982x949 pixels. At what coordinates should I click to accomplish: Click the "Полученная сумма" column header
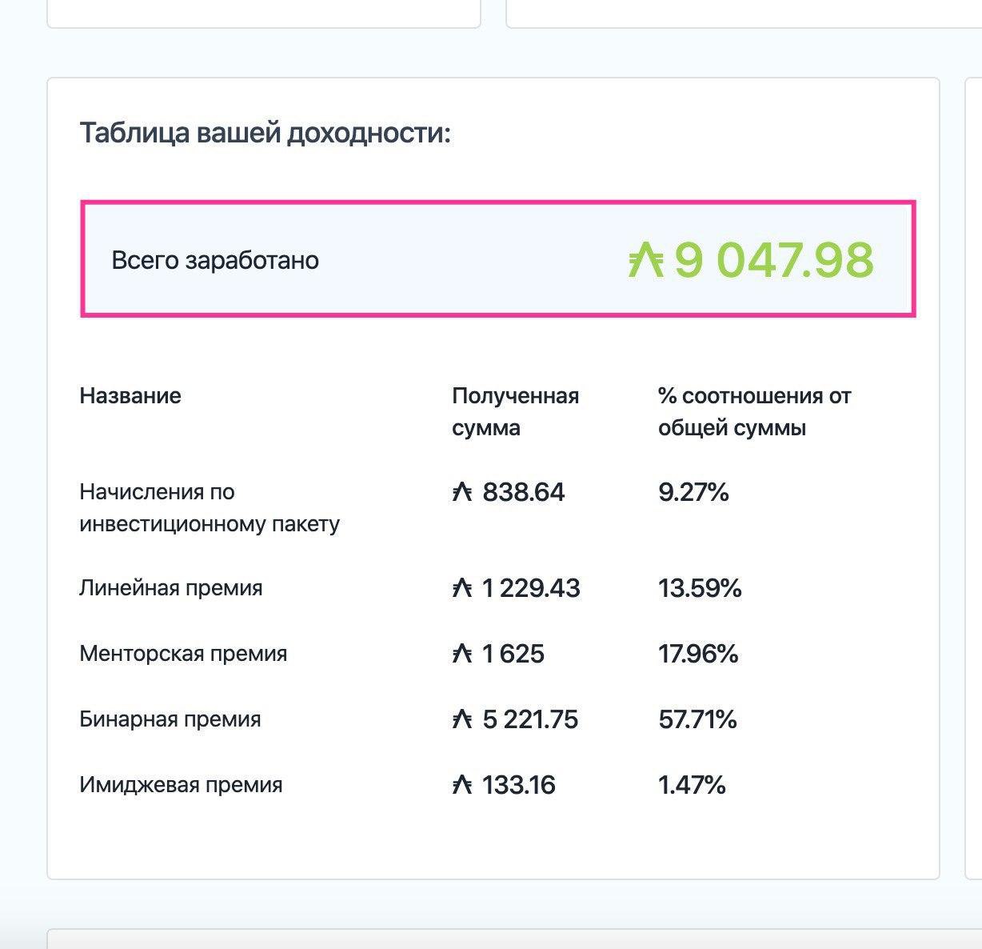(x=515, y=411)
